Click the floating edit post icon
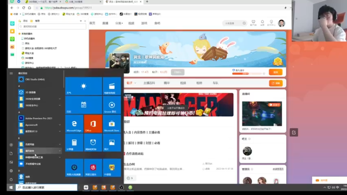Viewport: 347px width, 195px height. pos(294,133)
